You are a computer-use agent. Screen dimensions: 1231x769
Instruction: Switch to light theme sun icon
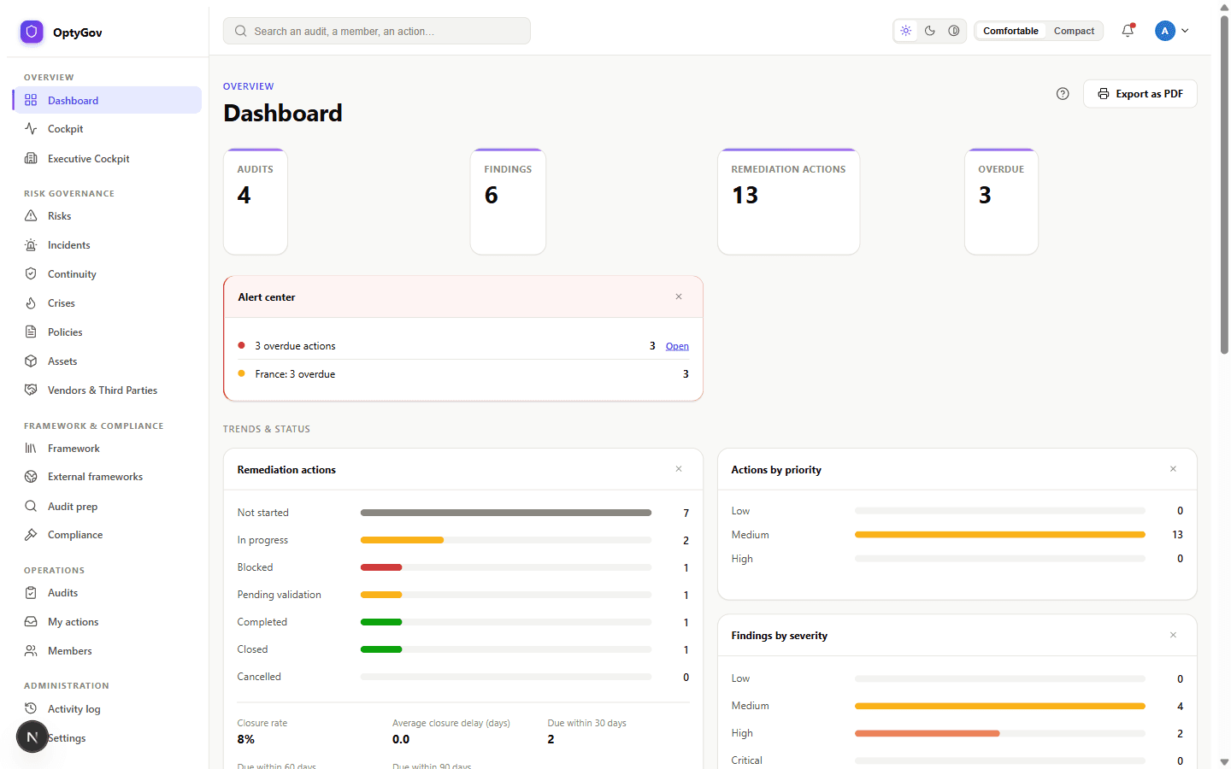click(906, 31)
